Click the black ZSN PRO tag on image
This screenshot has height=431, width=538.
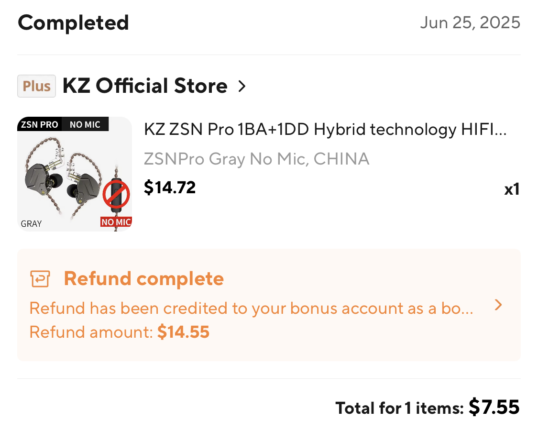40,124
